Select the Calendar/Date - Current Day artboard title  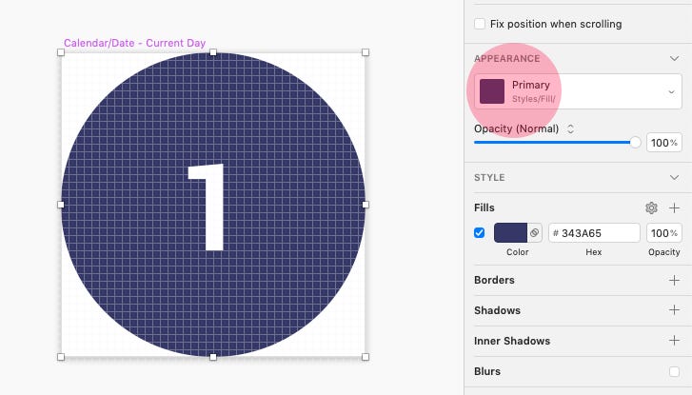pyautogui.click(x=134, y=43)
